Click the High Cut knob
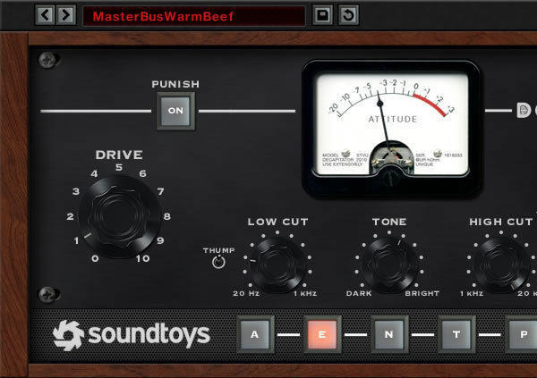The width and height of the screenshot is (537, 378). pos(501,265)
